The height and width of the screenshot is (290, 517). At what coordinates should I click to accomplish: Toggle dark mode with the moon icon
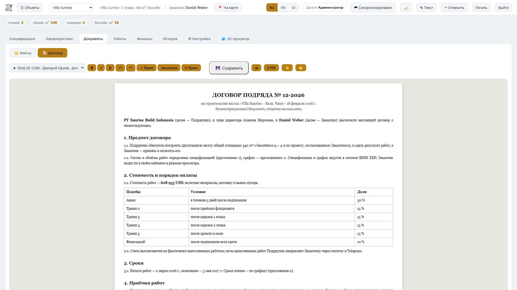406,8
